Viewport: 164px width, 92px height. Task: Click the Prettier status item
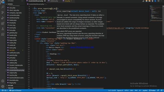pyautogui.click(x=152, y=90)
